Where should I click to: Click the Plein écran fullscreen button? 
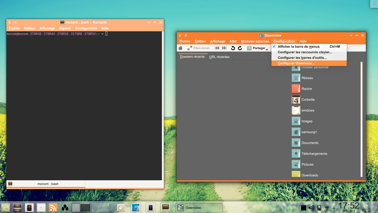pos(199,48)
